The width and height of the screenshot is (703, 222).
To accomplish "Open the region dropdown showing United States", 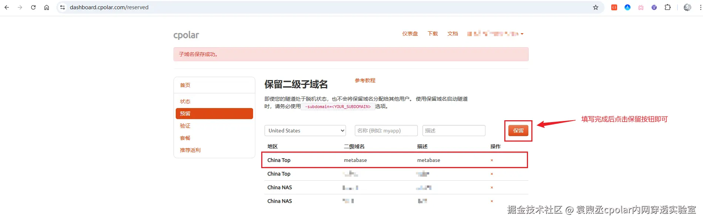I will 305,131.
